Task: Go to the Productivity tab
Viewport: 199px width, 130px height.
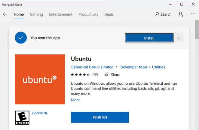Action: pos(88,14)
